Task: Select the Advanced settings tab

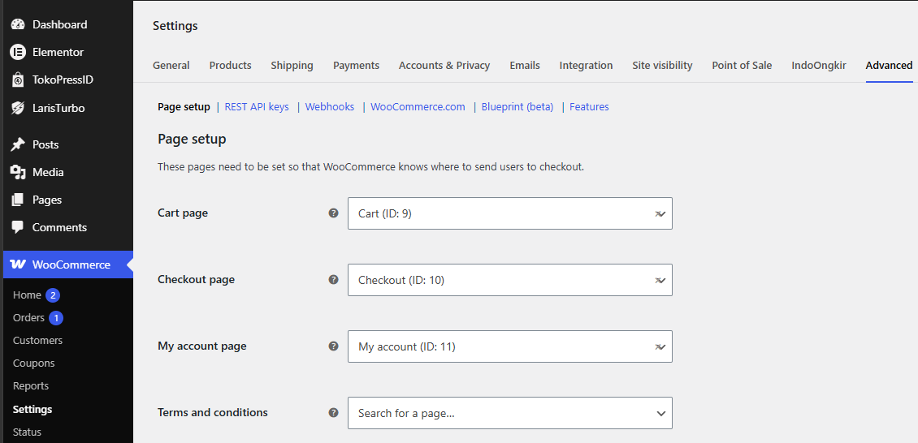Action: [x=889, y=66]
